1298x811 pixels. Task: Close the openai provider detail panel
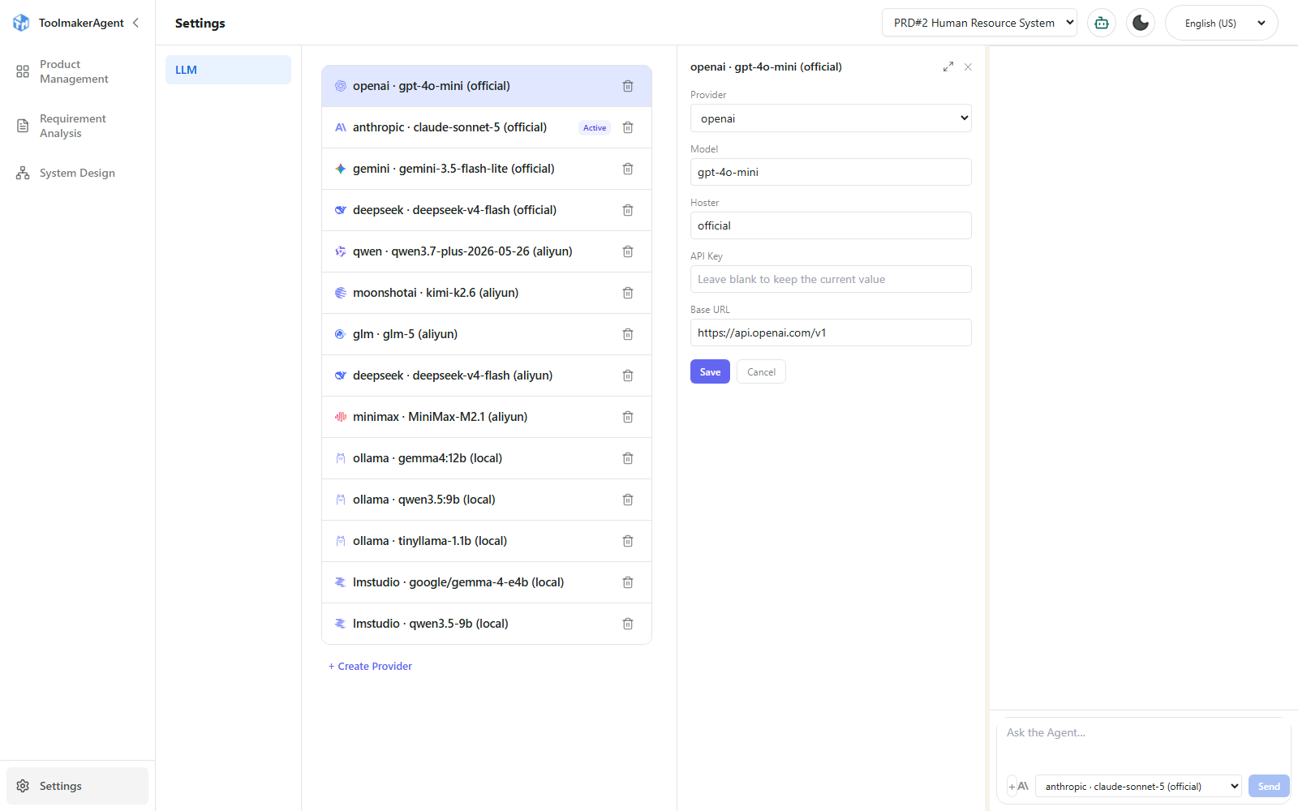point(968,67)
